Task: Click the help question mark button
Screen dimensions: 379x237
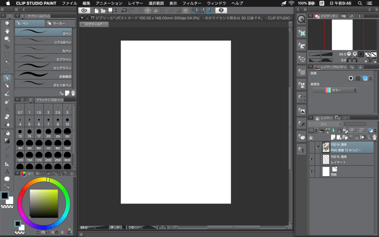Action: 221,10
